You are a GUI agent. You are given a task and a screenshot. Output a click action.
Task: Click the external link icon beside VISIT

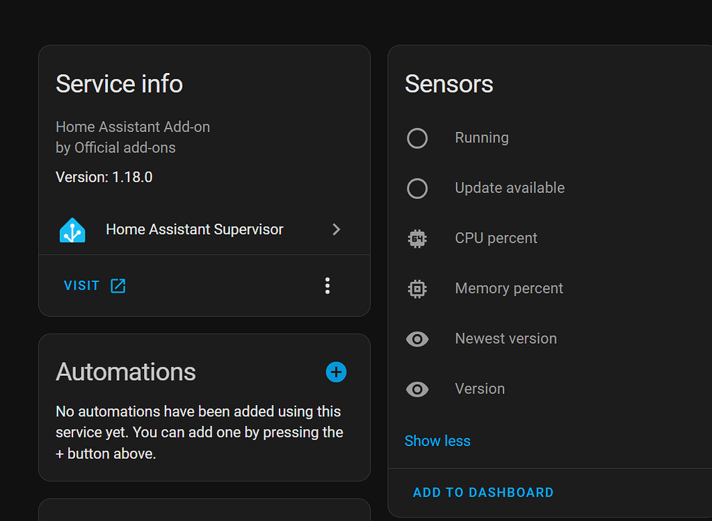click(x=118, y=285)
